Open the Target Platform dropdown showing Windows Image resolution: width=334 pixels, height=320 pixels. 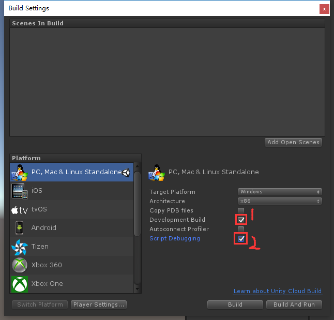click(280, 192)
